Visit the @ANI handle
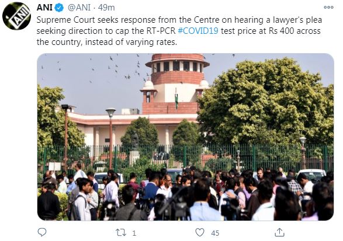The height and width of the screenshot is (241, 343). pos(79,8)
